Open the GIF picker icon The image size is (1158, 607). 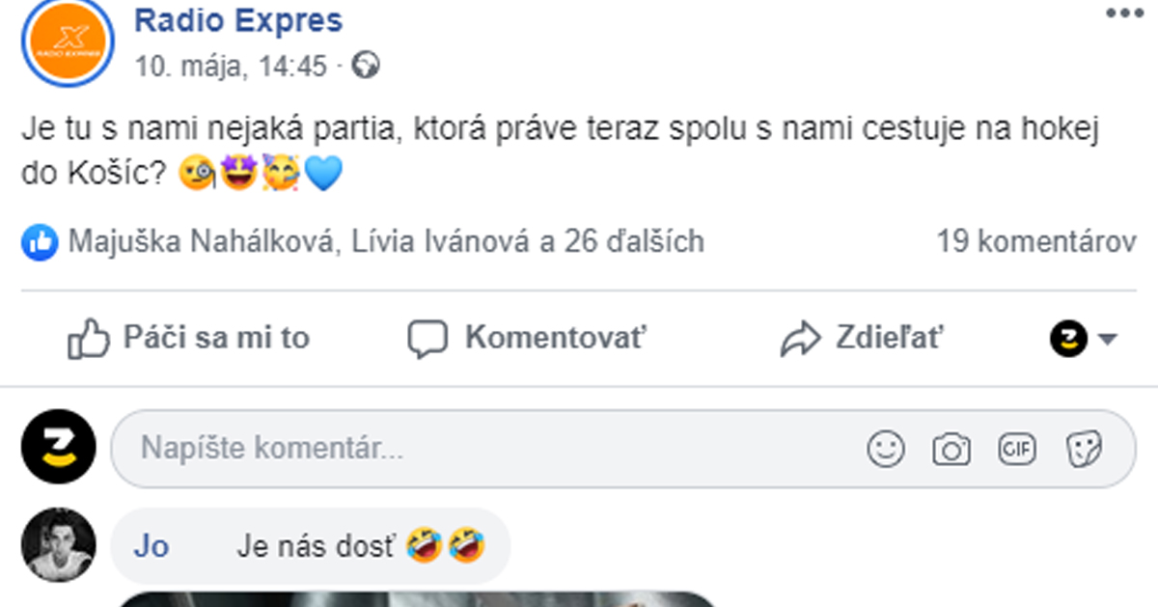coord(1016,448)
